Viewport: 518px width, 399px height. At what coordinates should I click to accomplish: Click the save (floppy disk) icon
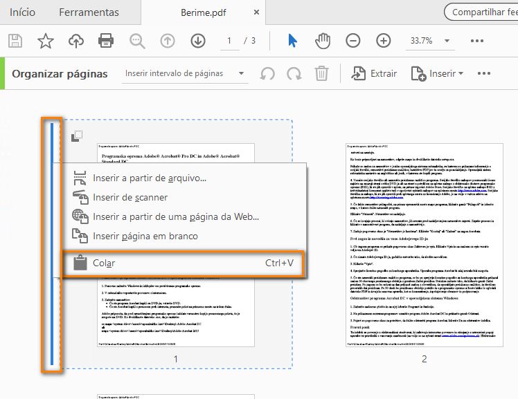pyautogui.click(x=15, y=41)
